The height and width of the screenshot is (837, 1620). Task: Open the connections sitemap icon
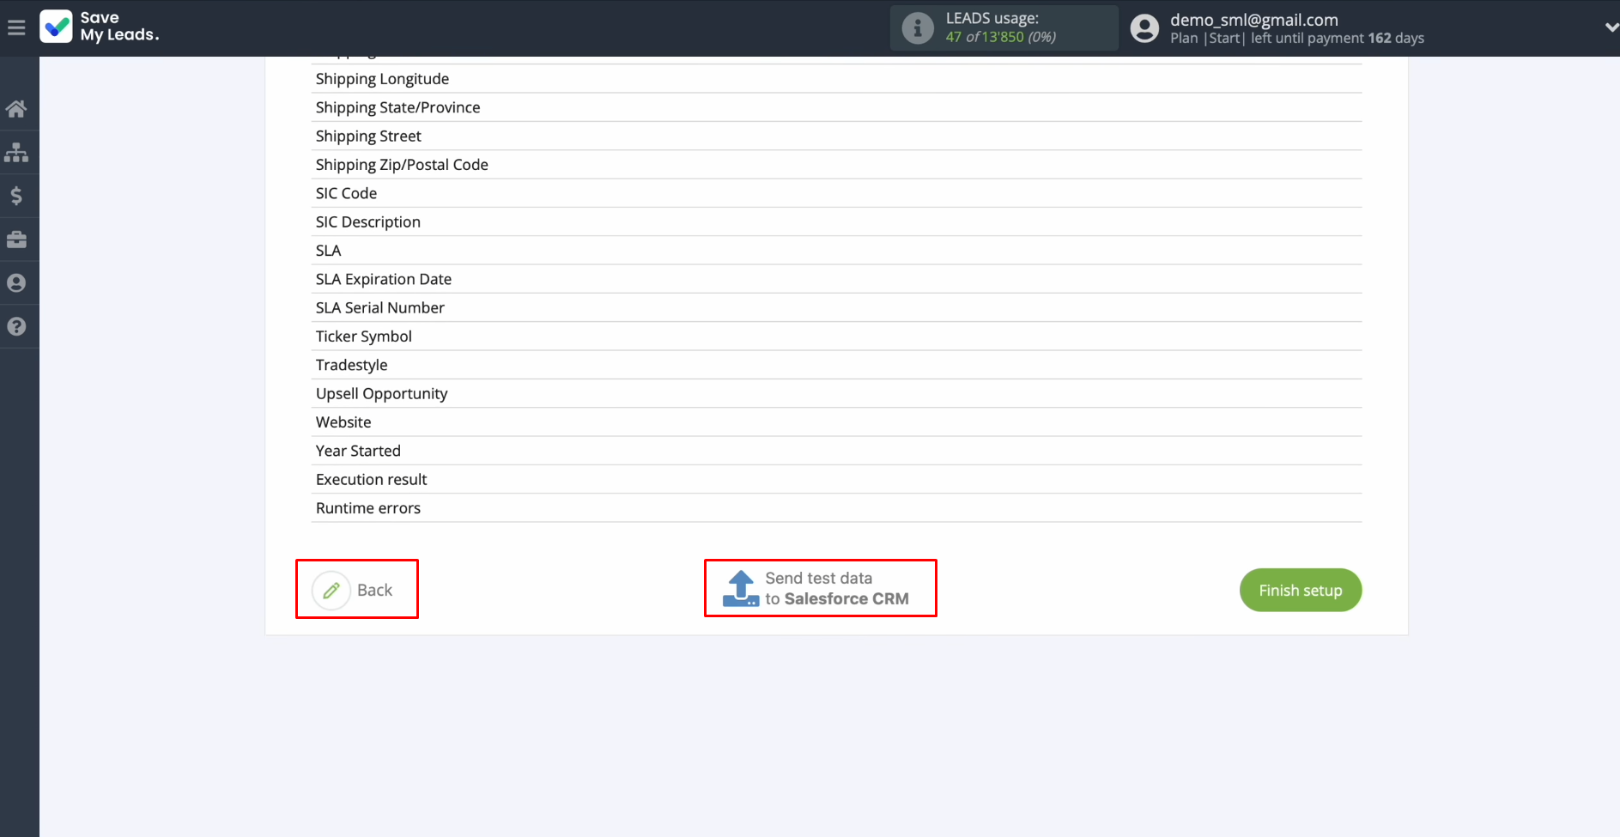tap(16, 153)
